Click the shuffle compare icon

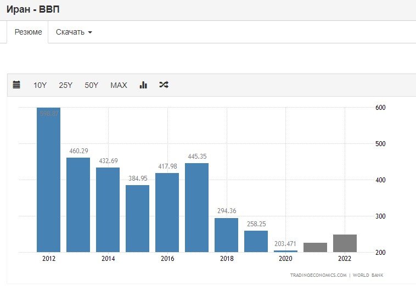pos(164,85)
